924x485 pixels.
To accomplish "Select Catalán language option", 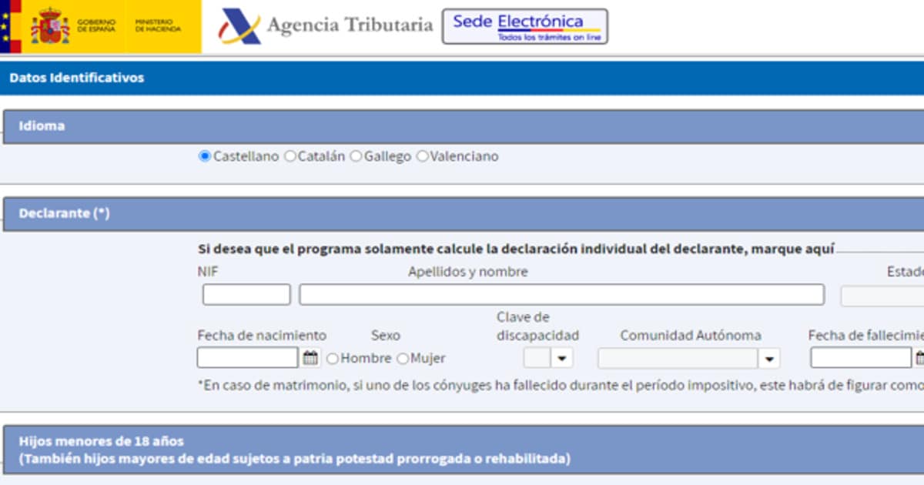I will click(x=290, y=156).
